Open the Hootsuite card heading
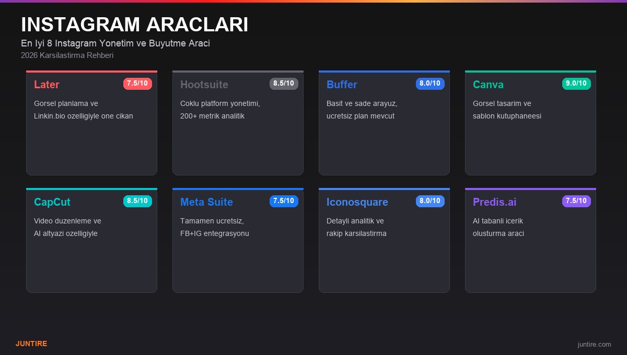Image resolution: width=627 pixels, height=355 pixels. tap(204, 85)
